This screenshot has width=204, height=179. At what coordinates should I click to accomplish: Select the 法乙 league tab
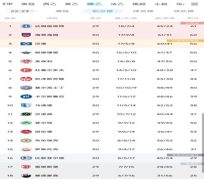(117, 4)
